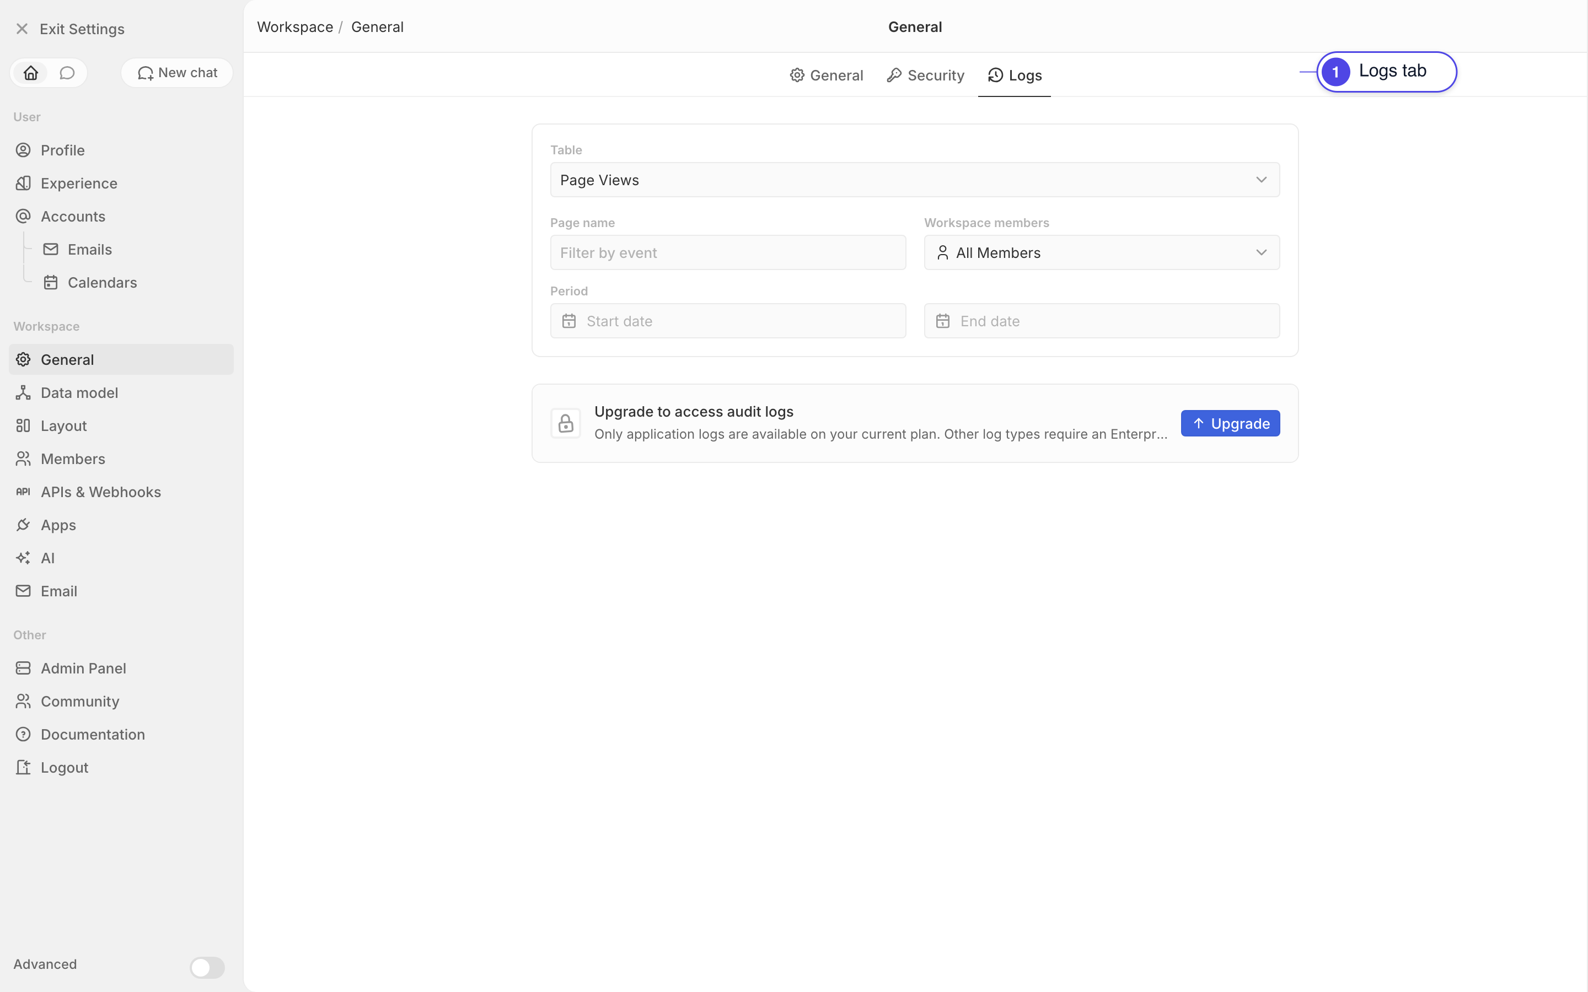Switch to the General tab
This screenshot has height=992, width=1588.
(x=826, y=76)
